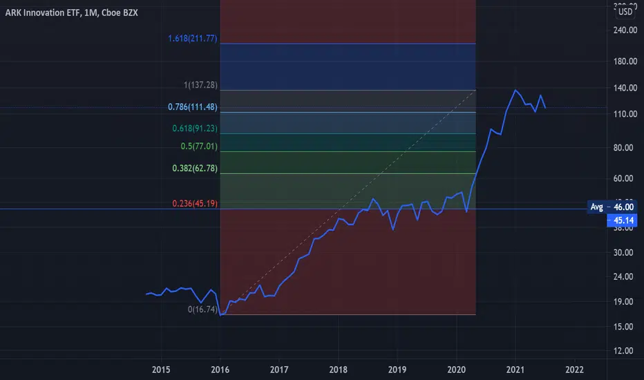
Task: Click the 0.5(77.01) retracement label
Action: pos(199,146)
